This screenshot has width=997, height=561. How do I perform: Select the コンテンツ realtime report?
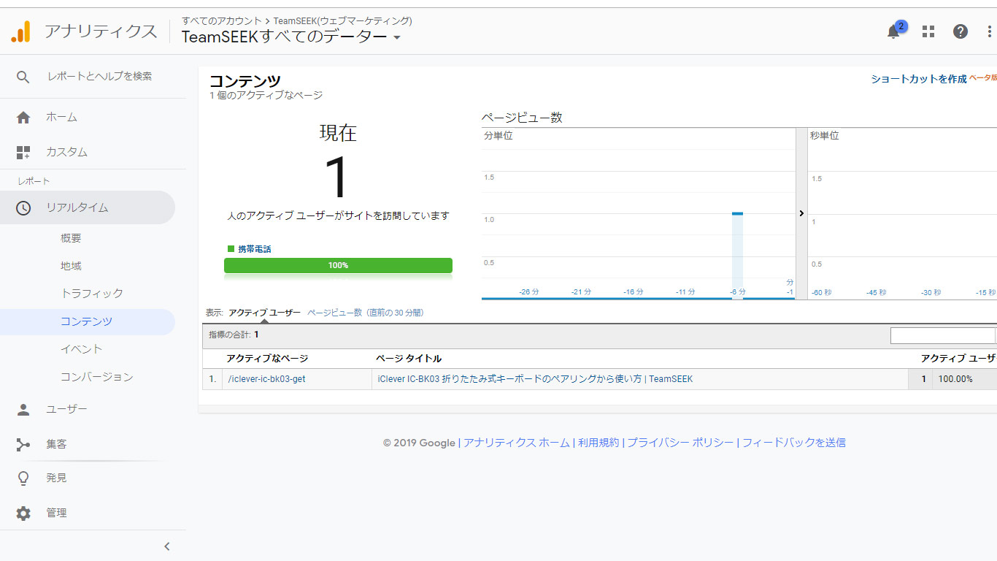point(86,321)
